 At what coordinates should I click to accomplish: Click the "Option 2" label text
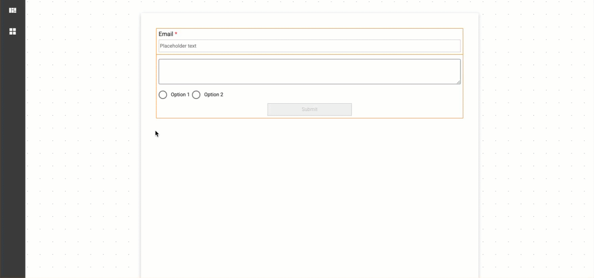pos(213,95)
